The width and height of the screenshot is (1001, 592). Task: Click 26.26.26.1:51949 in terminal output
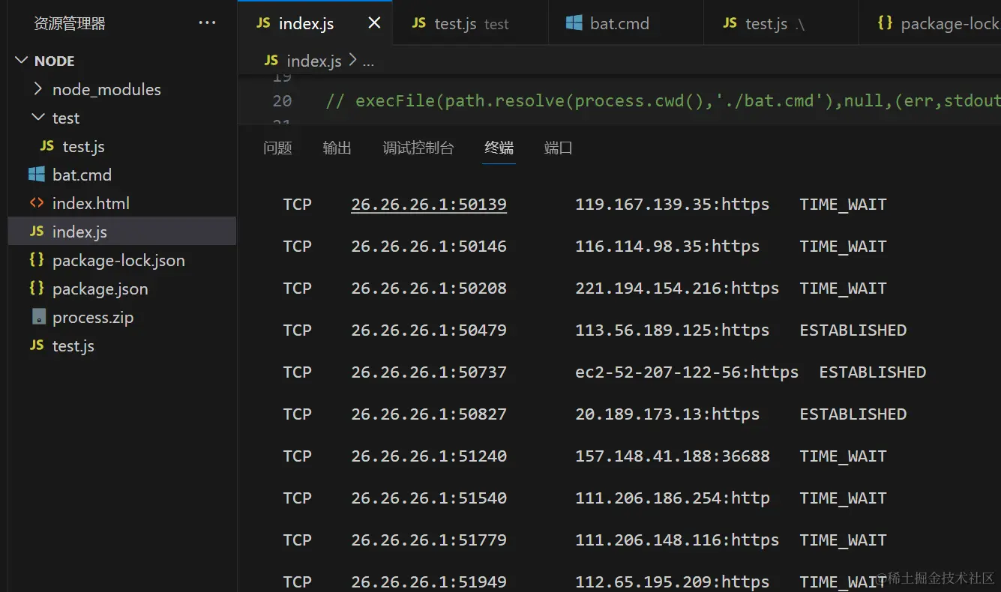click(x=429, y=582)
